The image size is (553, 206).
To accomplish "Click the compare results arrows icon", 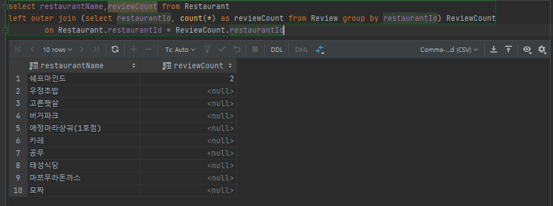I will click(x=319, y=50).
